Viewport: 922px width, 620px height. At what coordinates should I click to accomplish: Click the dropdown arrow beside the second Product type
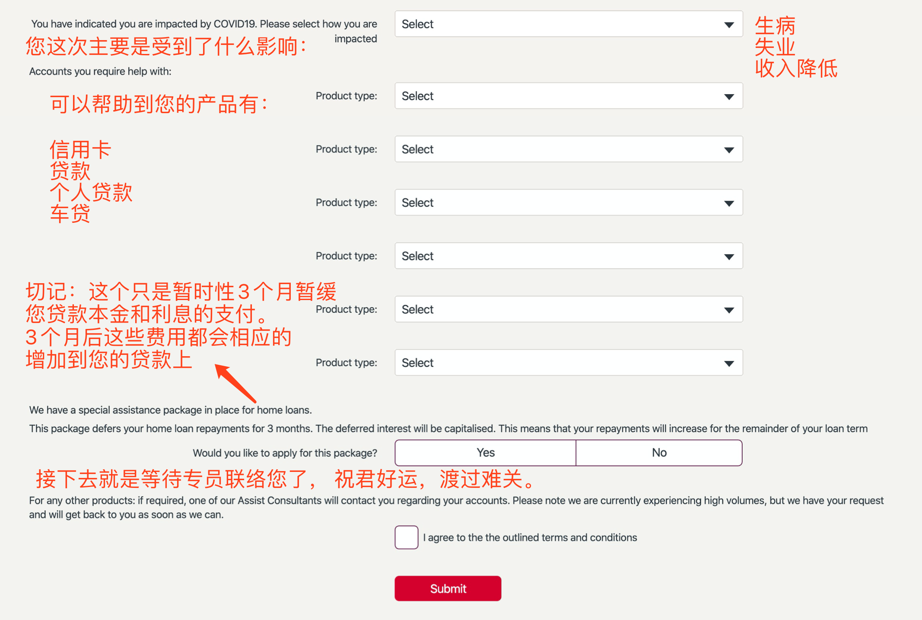(728, 149)
